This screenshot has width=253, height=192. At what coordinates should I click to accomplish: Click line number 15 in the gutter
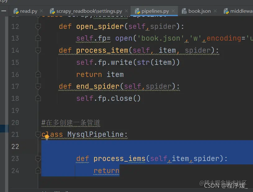coord(15,63)
